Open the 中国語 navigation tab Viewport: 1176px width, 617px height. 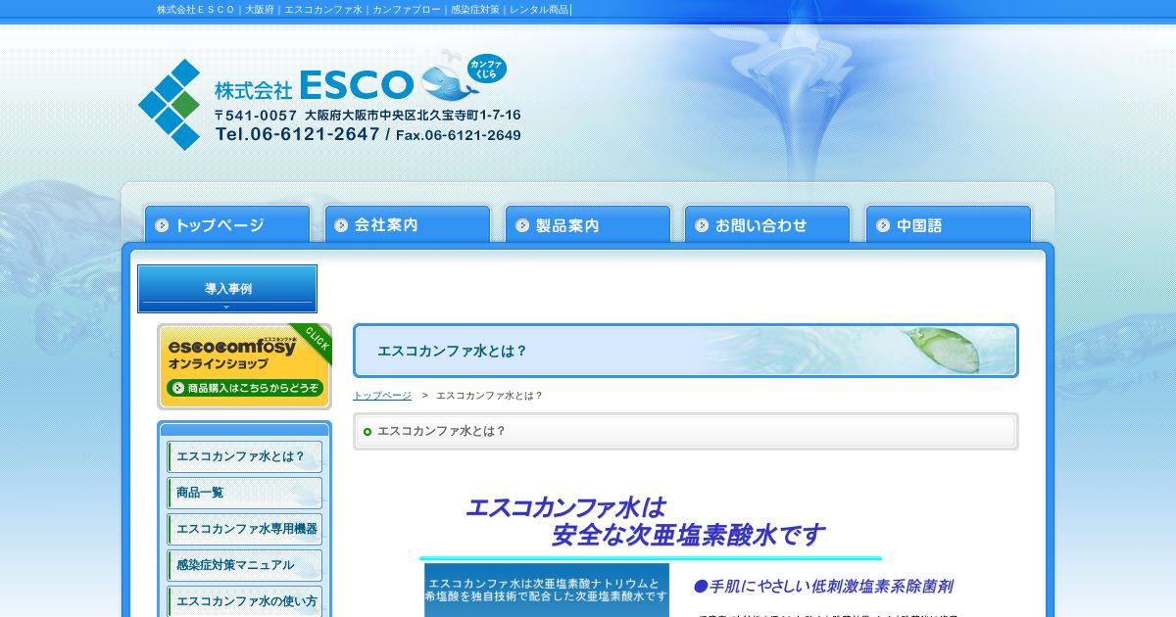pyautogui.click(x=949, y=224)
